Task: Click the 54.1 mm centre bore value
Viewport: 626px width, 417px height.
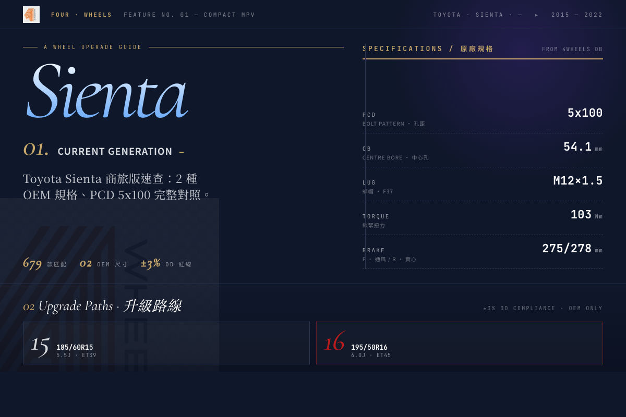Action: point(583,147)
